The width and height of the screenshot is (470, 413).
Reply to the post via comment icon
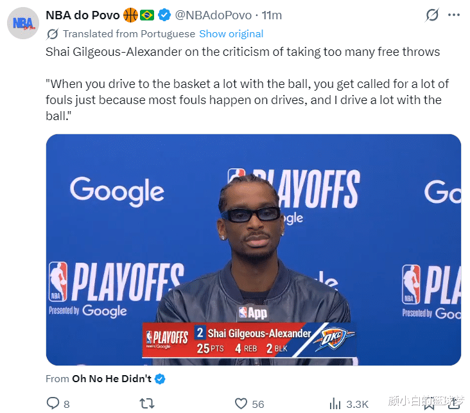point(53,403)
